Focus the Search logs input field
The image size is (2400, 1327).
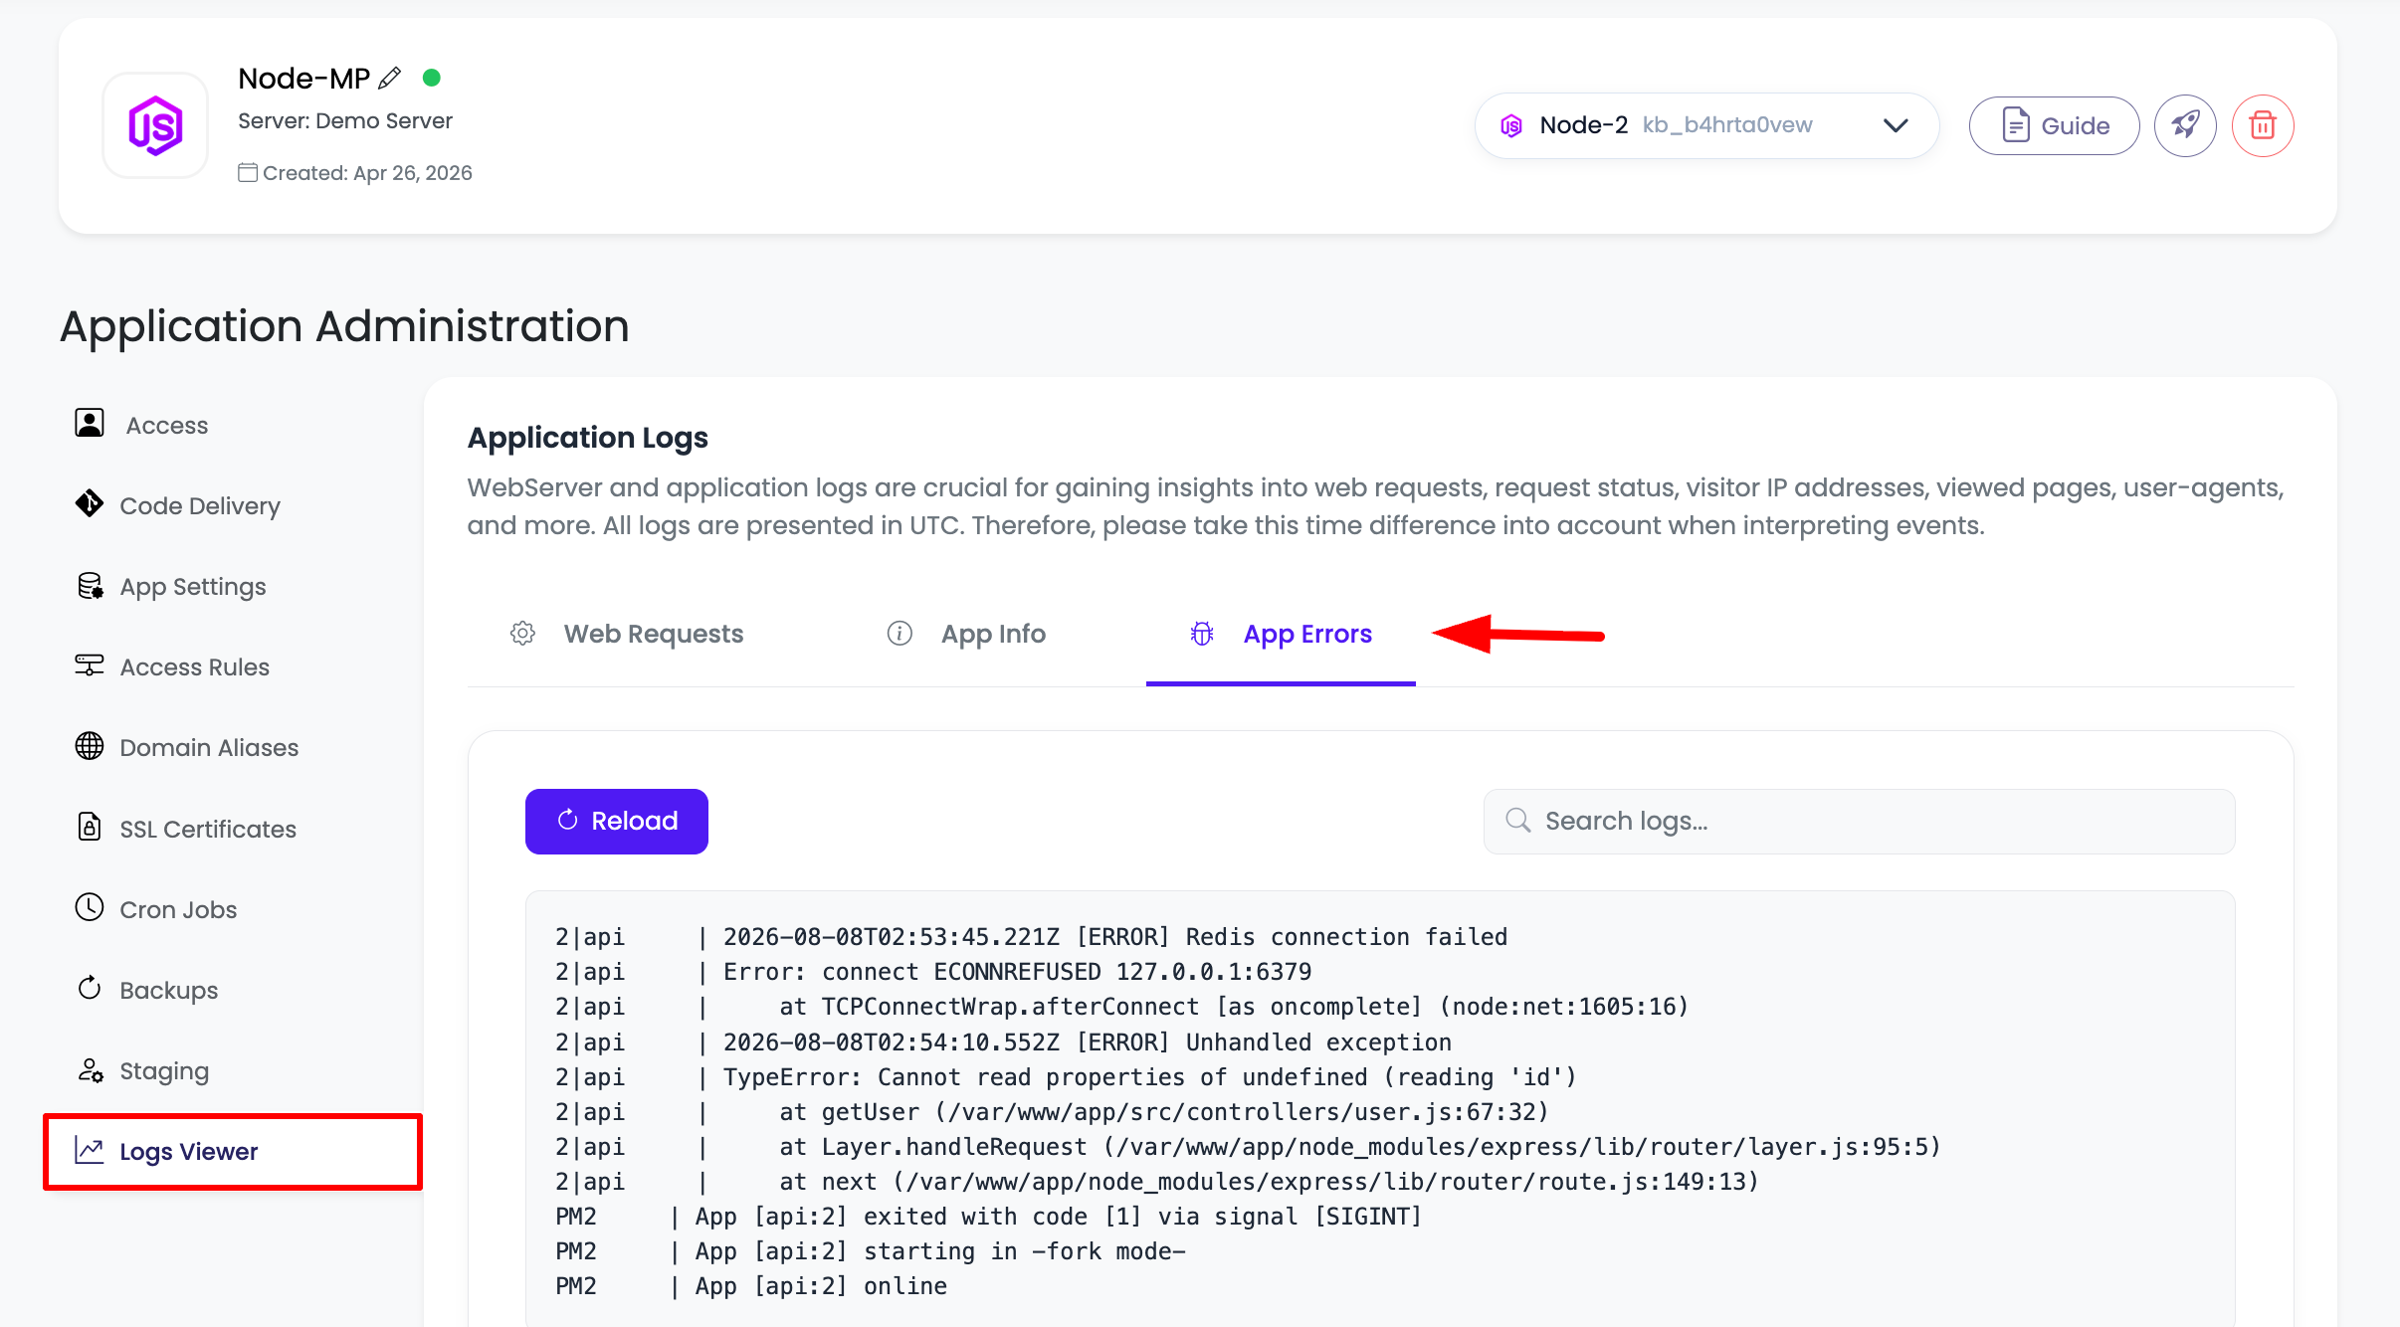click(1859, 821)
